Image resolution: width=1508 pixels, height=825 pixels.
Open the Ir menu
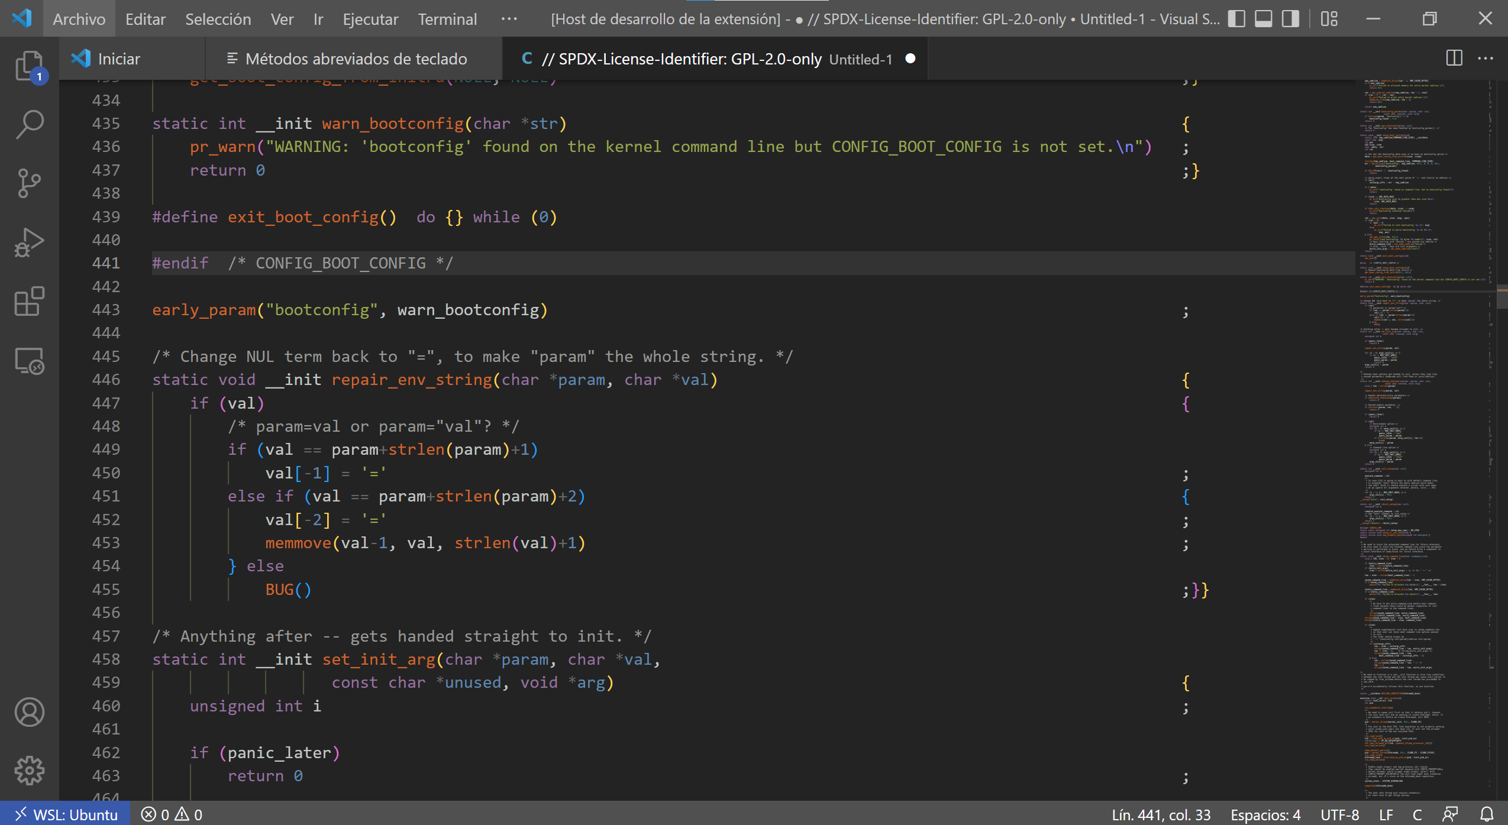pyautogui.click(x=318, y=19)
